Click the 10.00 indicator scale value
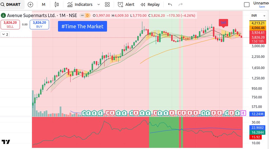Image resolution: width=269 pixels, height=149 pixels. pyautogui.click(x=256, y=143)
